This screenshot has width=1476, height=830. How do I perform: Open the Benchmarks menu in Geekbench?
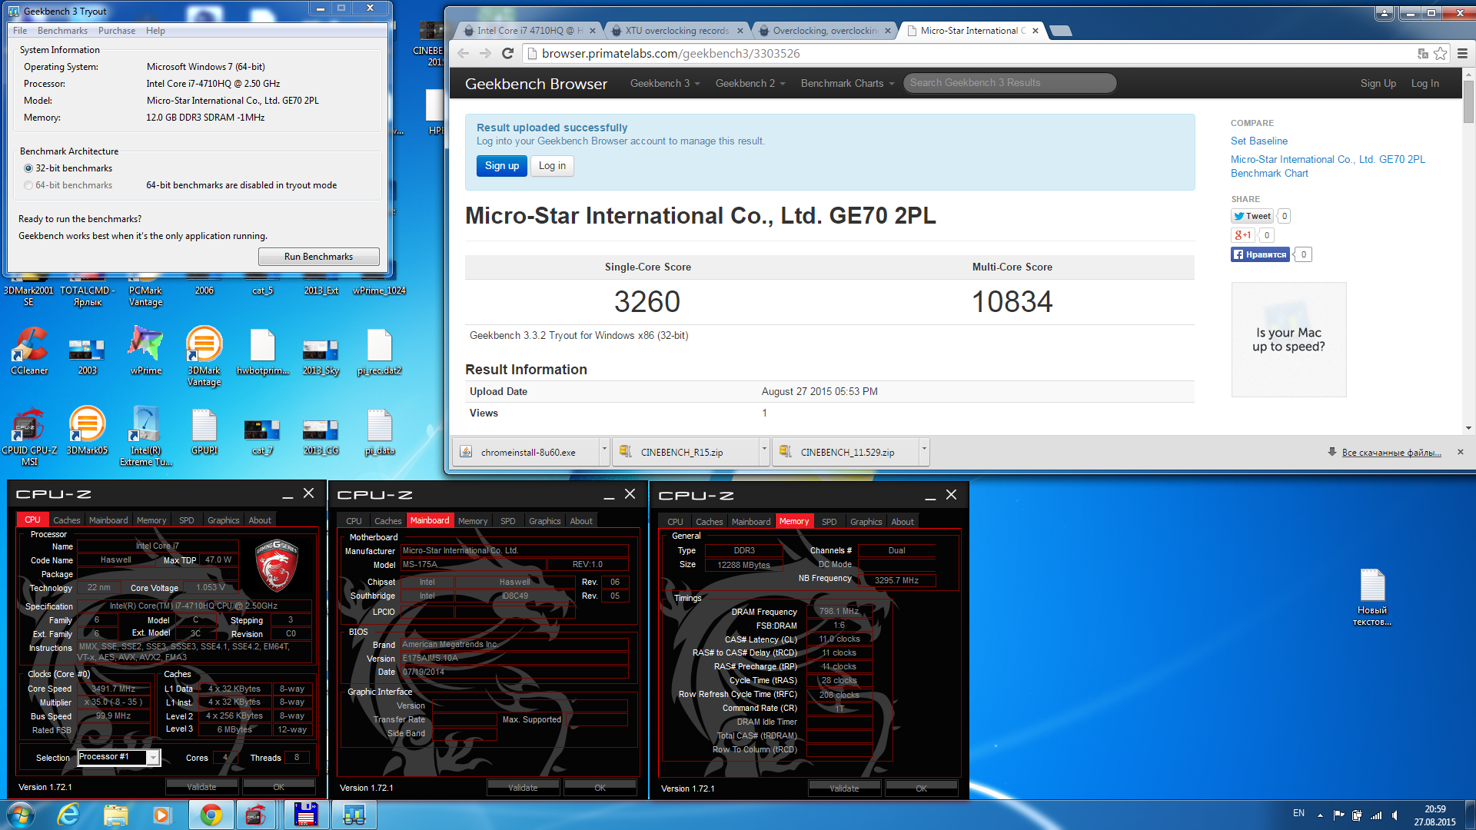click(x=62, y=31)
